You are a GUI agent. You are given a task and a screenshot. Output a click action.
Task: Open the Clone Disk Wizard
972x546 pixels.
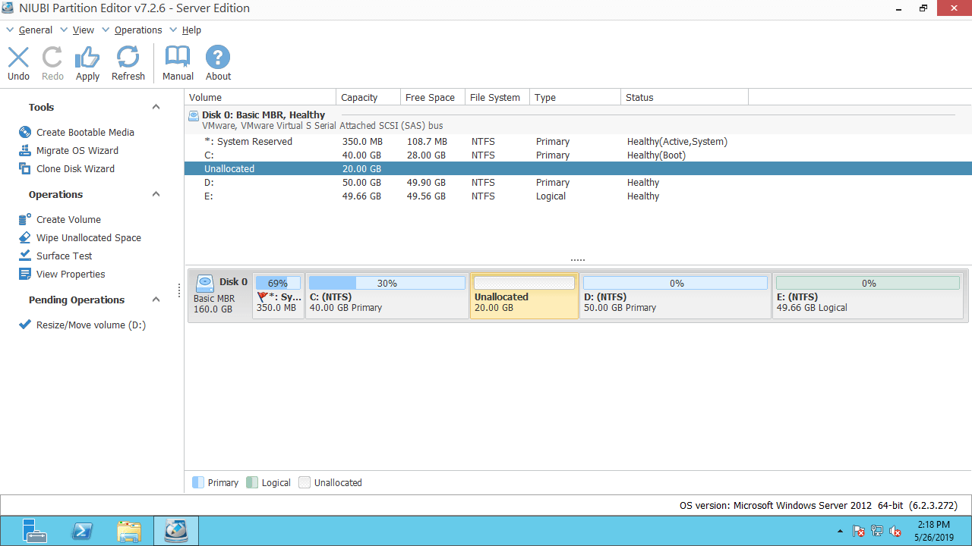[75, 168]
